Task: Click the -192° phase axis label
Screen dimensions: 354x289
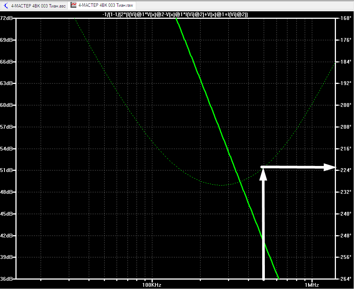Action: coord(345,83)
